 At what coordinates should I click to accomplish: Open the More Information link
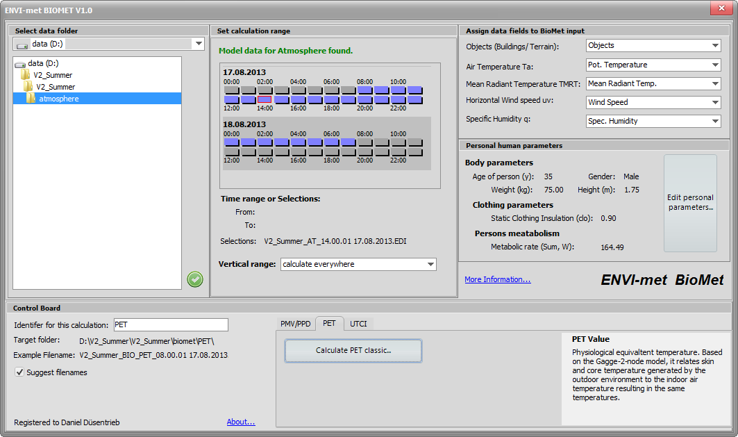(497, 279)
